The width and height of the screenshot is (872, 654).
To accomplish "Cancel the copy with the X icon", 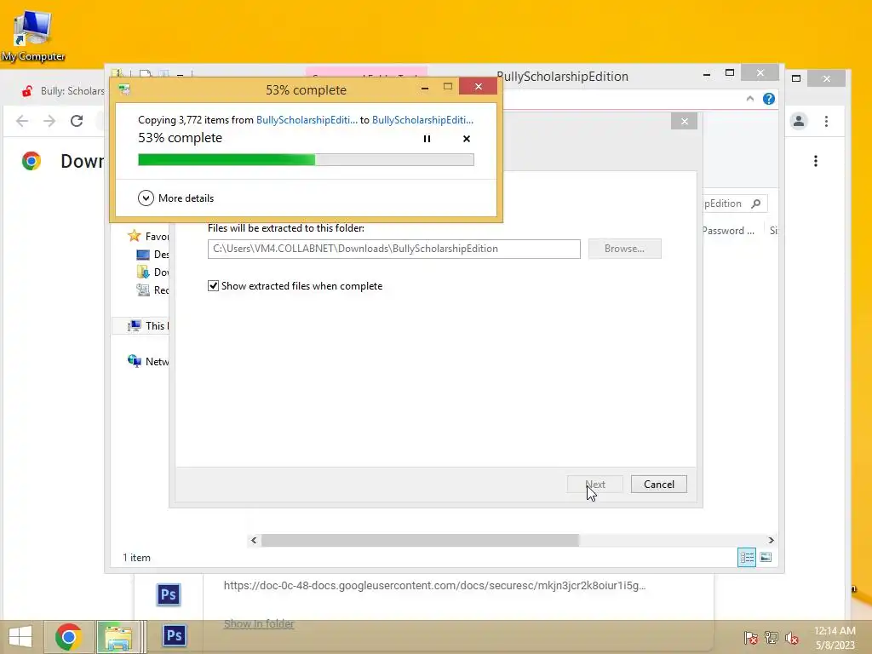I will 467,139.
